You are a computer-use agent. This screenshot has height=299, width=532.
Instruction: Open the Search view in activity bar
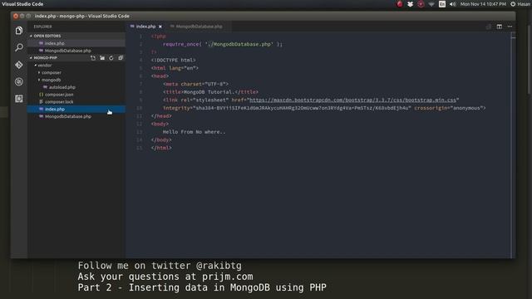tap(19, 47)
